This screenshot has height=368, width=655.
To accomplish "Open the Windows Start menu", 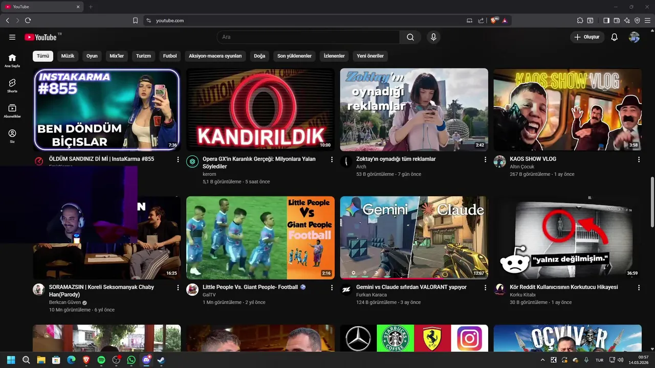I will 11,360.
